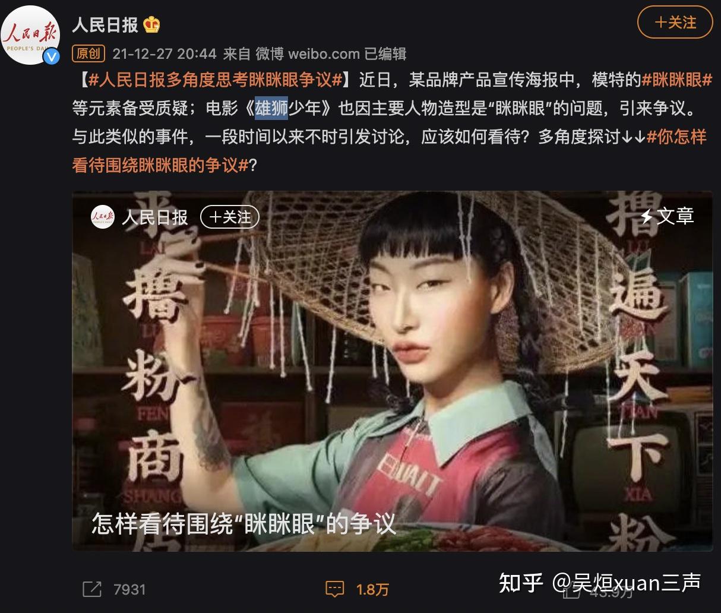Follow via the 十关注 pill inside article card

coord(230,217)
